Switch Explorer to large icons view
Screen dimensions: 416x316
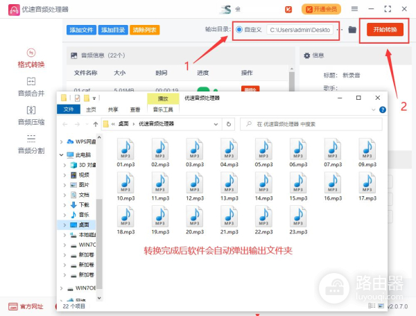point(381,306)
